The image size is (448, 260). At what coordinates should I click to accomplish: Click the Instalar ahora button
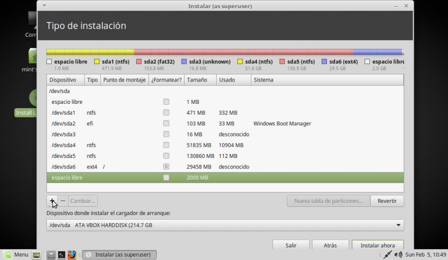pos(377,245)
